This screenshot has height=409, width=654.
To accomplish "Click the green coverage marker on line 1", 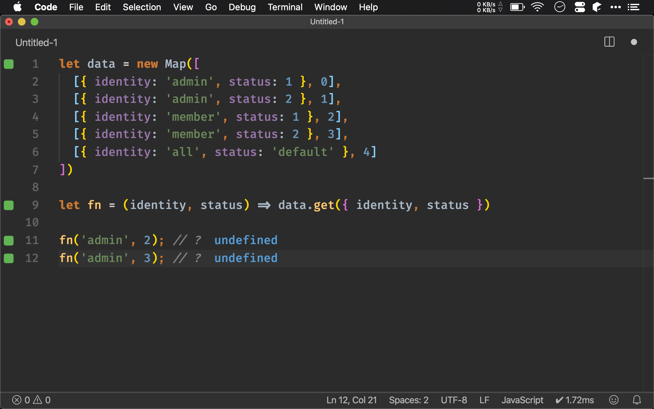I will pyautogui.click(x=9, y=64).
